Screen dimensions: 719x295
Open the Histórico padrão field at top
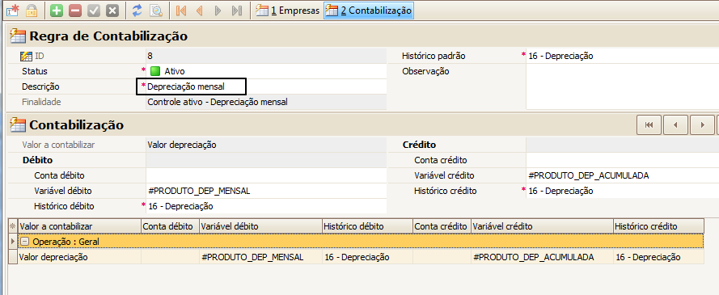click(x=623, y=57)
